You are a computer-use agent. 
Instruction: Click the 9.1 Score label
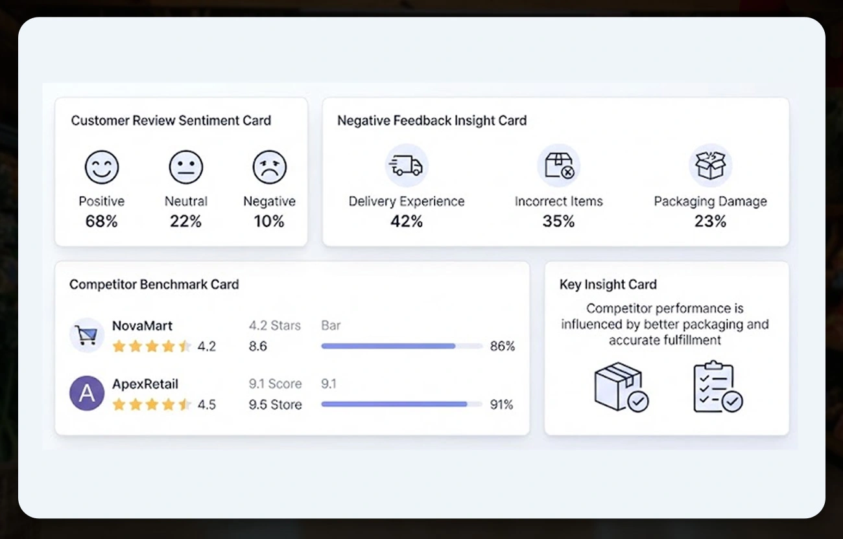[276, 384]
